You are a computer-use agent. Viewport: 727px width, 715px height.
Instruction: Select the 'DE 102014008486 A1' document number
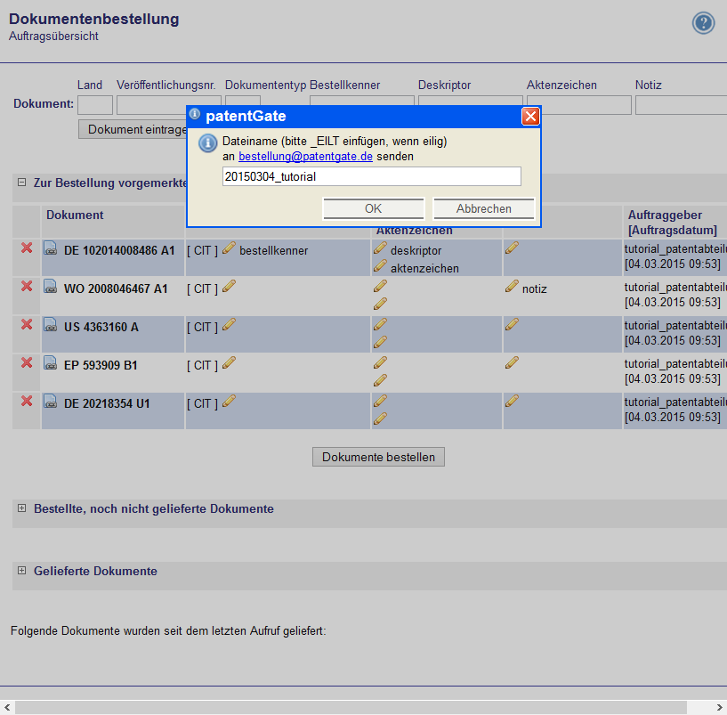pyautogui.click(x=119, y=250)
